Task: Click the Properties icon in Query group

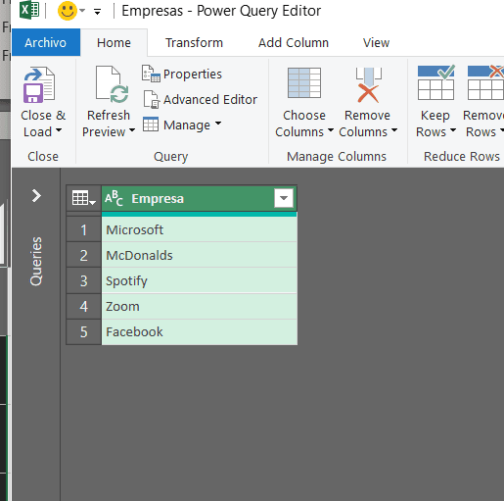Action: point(151,74)
